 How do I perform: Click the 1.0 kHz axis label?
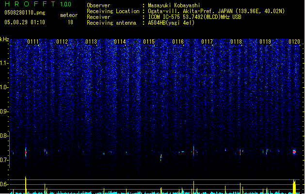pyautogui.click(x=4, y=87)
